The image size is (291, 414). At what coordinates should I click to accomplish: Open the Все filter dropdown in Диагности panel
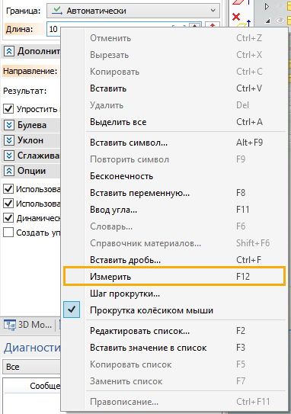point(32,367)
